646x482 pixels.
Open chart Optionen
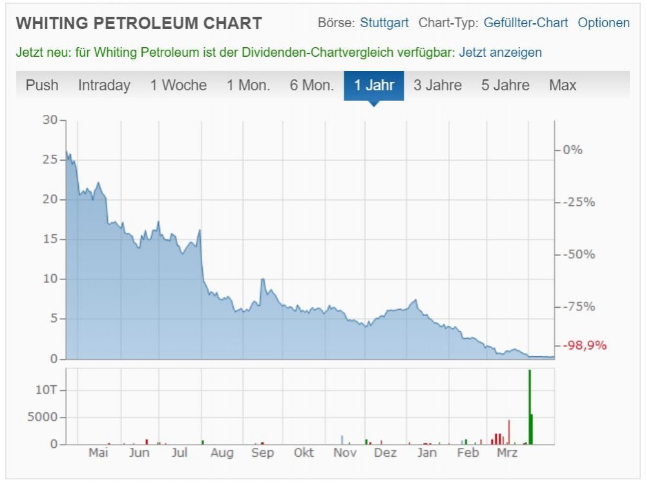(603, 23)
